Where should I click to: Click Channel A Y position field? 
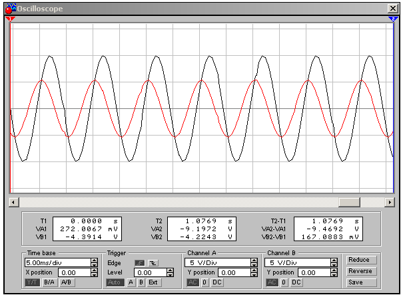click(x=234, y=272)
